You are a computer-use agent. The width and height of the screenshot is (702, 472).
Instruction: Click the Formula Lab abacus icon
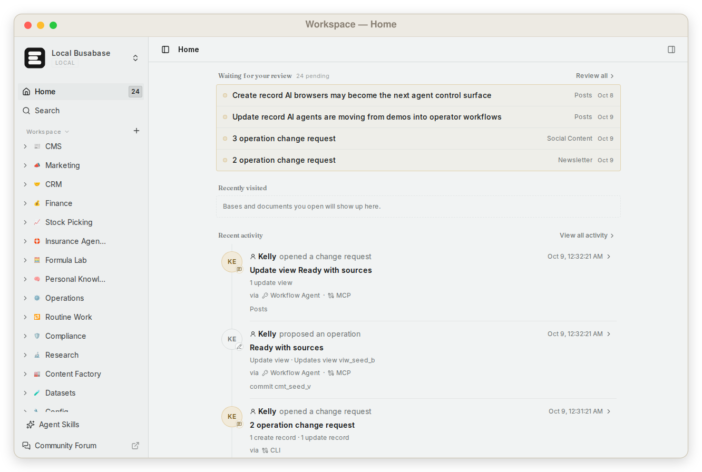37,260
